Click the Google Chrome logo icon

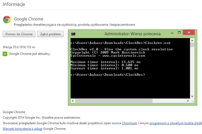tap(7, 20)
